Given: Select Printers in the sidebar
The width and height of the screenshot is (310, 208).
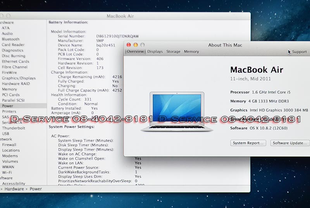Looking at the screenshot, I should click(9, 112).
